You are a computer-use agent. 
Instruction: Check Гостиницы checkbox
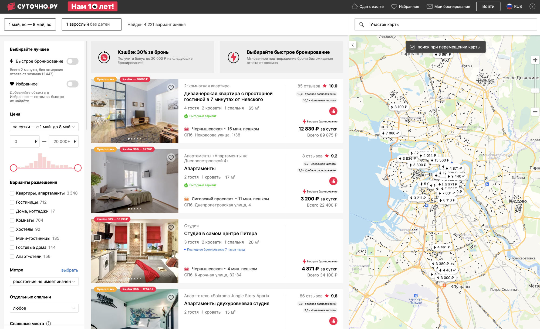point(12,202)
